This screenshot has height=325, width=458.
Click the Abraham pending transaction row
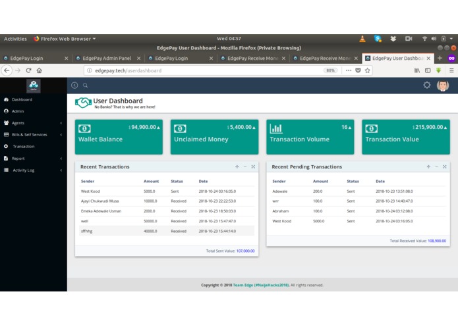pos(358,211)
